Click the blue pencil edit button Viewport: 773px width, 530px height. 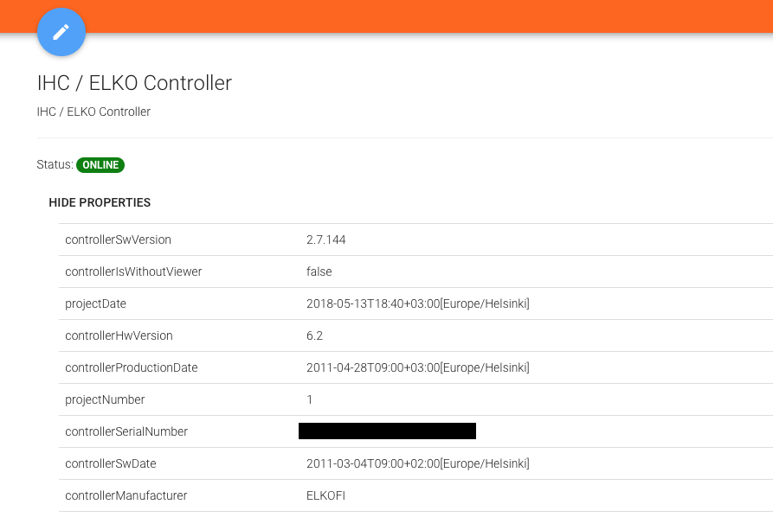click(x=61, y=33)
